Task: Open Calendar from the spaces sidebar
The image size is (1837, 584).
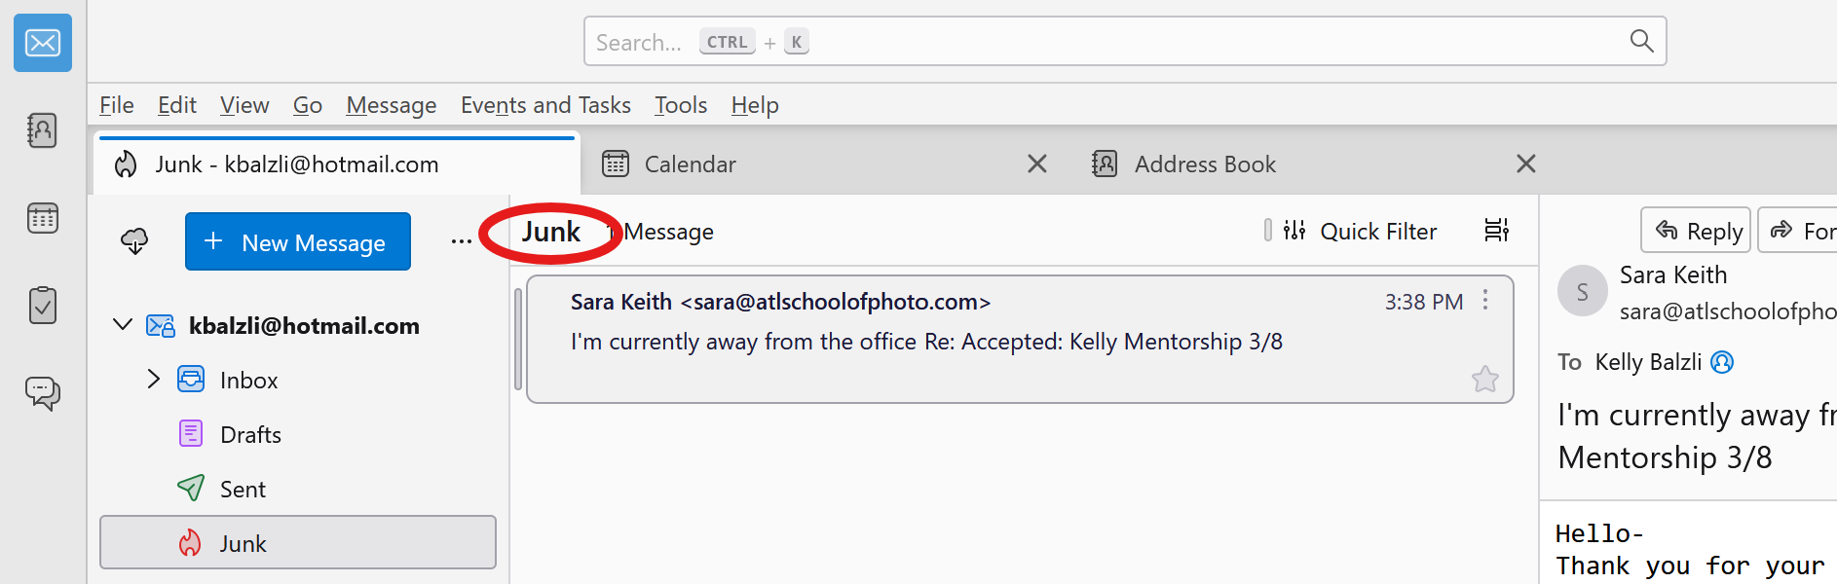Action: [43, 218]
